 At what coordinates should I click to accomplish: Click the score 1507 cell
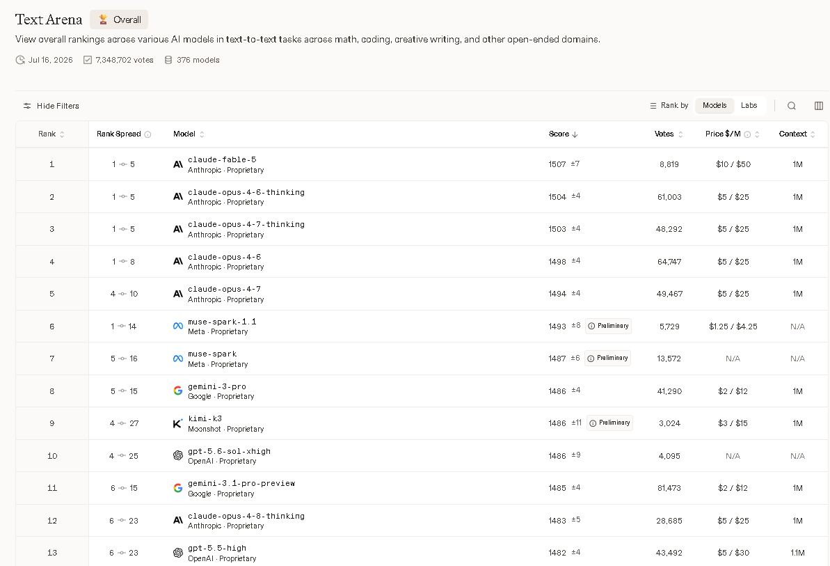tap(557, 165)
